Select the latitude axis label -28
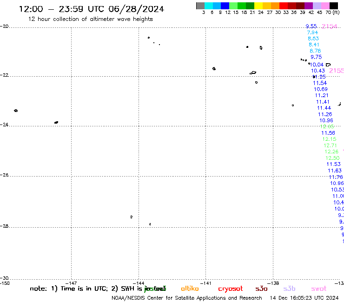The width and height of the screenshot is (344, 302). [4, 226]
